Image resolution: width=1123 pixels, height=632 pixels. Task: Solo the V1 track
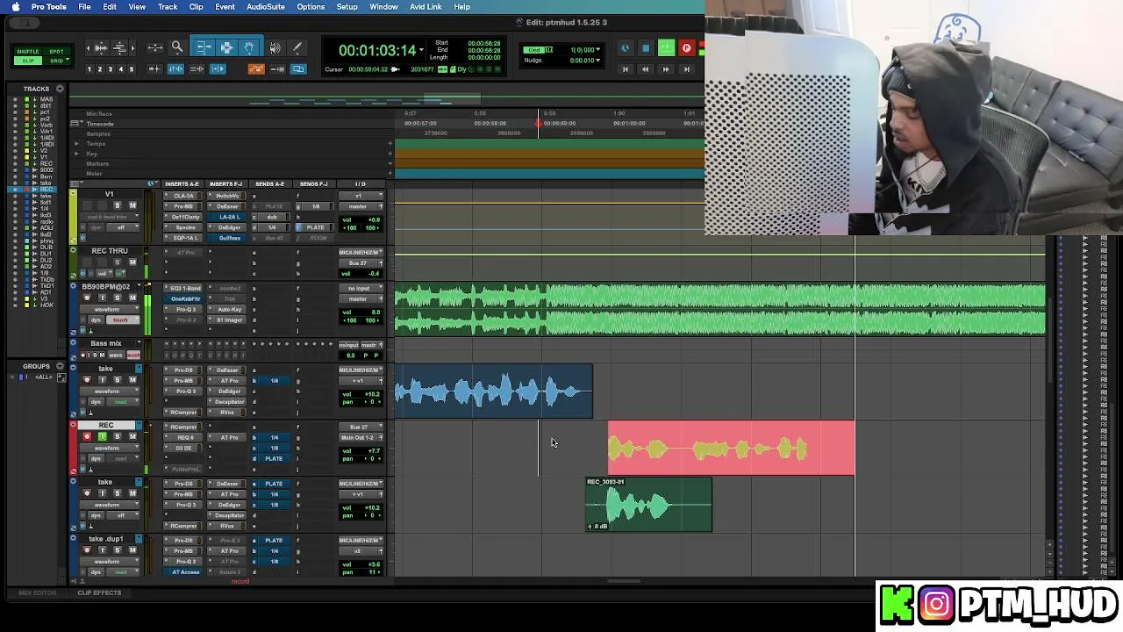point(118,205)
